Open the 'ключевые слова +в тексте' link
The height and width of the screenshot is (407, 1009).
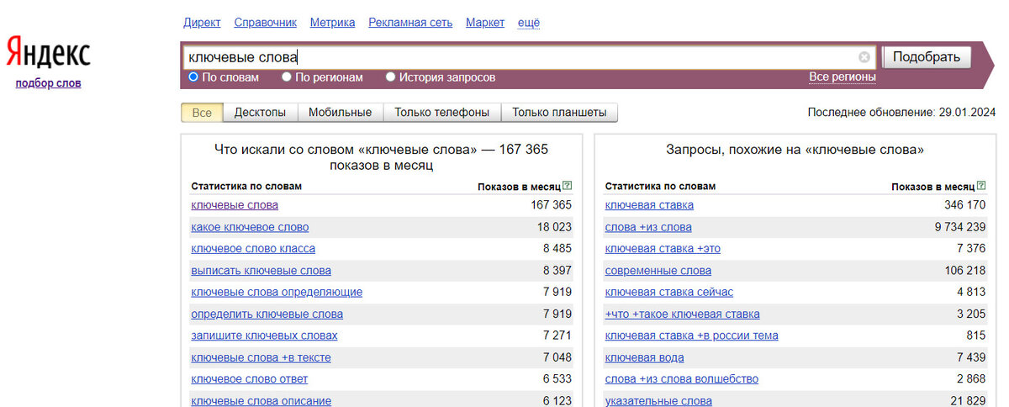coord(261,357)
